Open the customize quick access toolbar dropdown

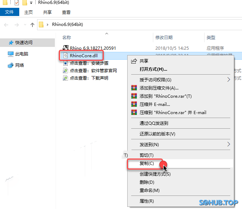point(31,3)
